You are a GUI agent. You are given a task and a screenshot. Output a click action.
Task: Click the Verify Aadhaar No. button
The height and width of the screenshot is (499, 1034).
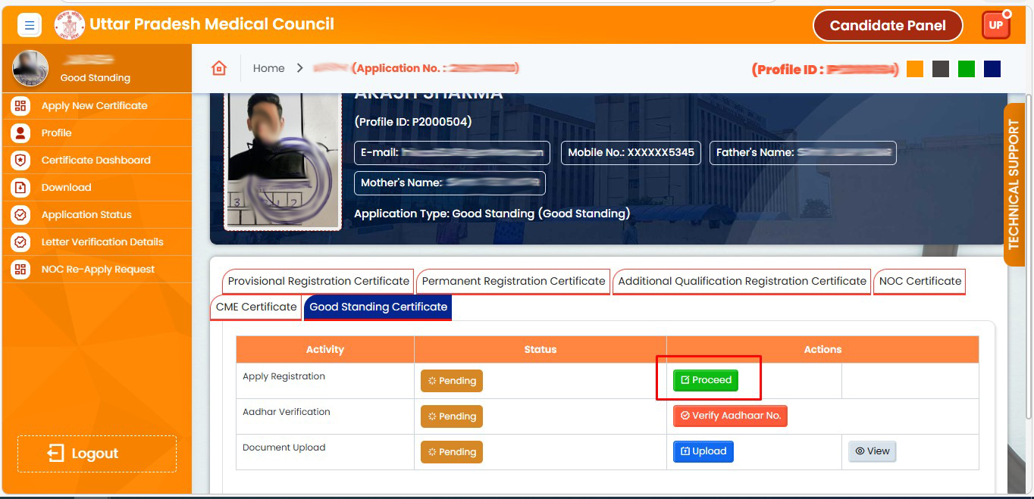730,416
